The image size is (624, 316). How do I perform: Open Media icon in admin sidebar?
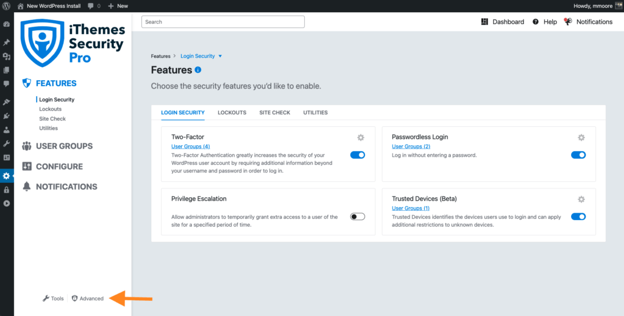click(6, 57)
